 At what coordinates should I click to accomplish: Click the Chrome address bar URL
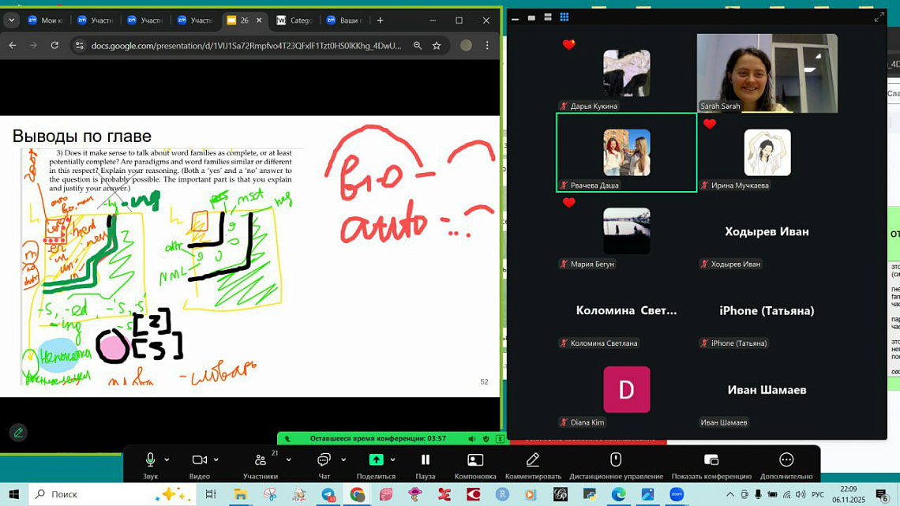point(246,46)
